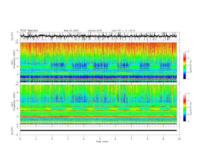This screenshot has height=156, width=202.
Task: Click the 'VLF Spectra' title text
Action: tap(29, 31)
